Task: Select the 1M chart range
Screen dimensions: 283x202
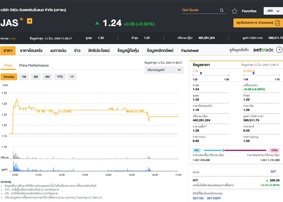Action: point(24,77)
